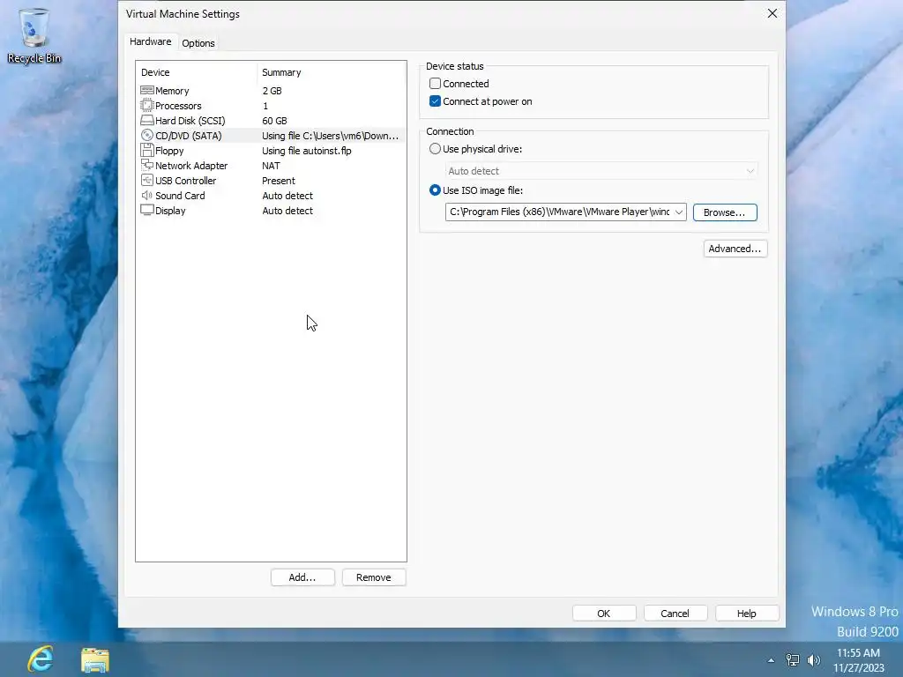Click the Sound Card speaker icon
Image resolution: width=903 pixels, height=677 pixels.
(x=147, y=195)
